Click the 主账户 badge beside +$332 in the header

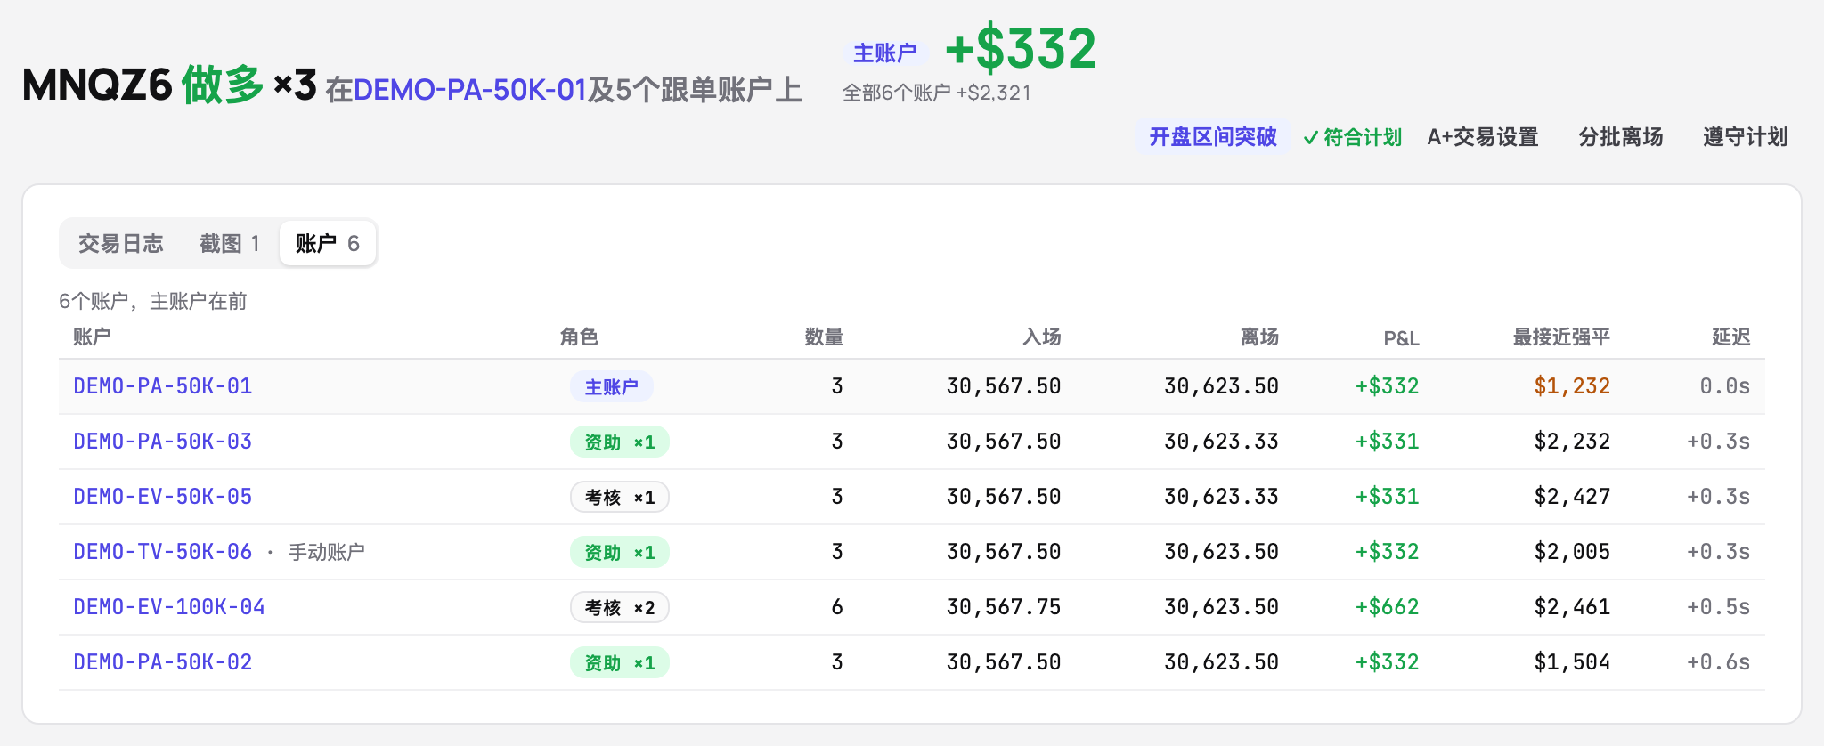point(885,53)
